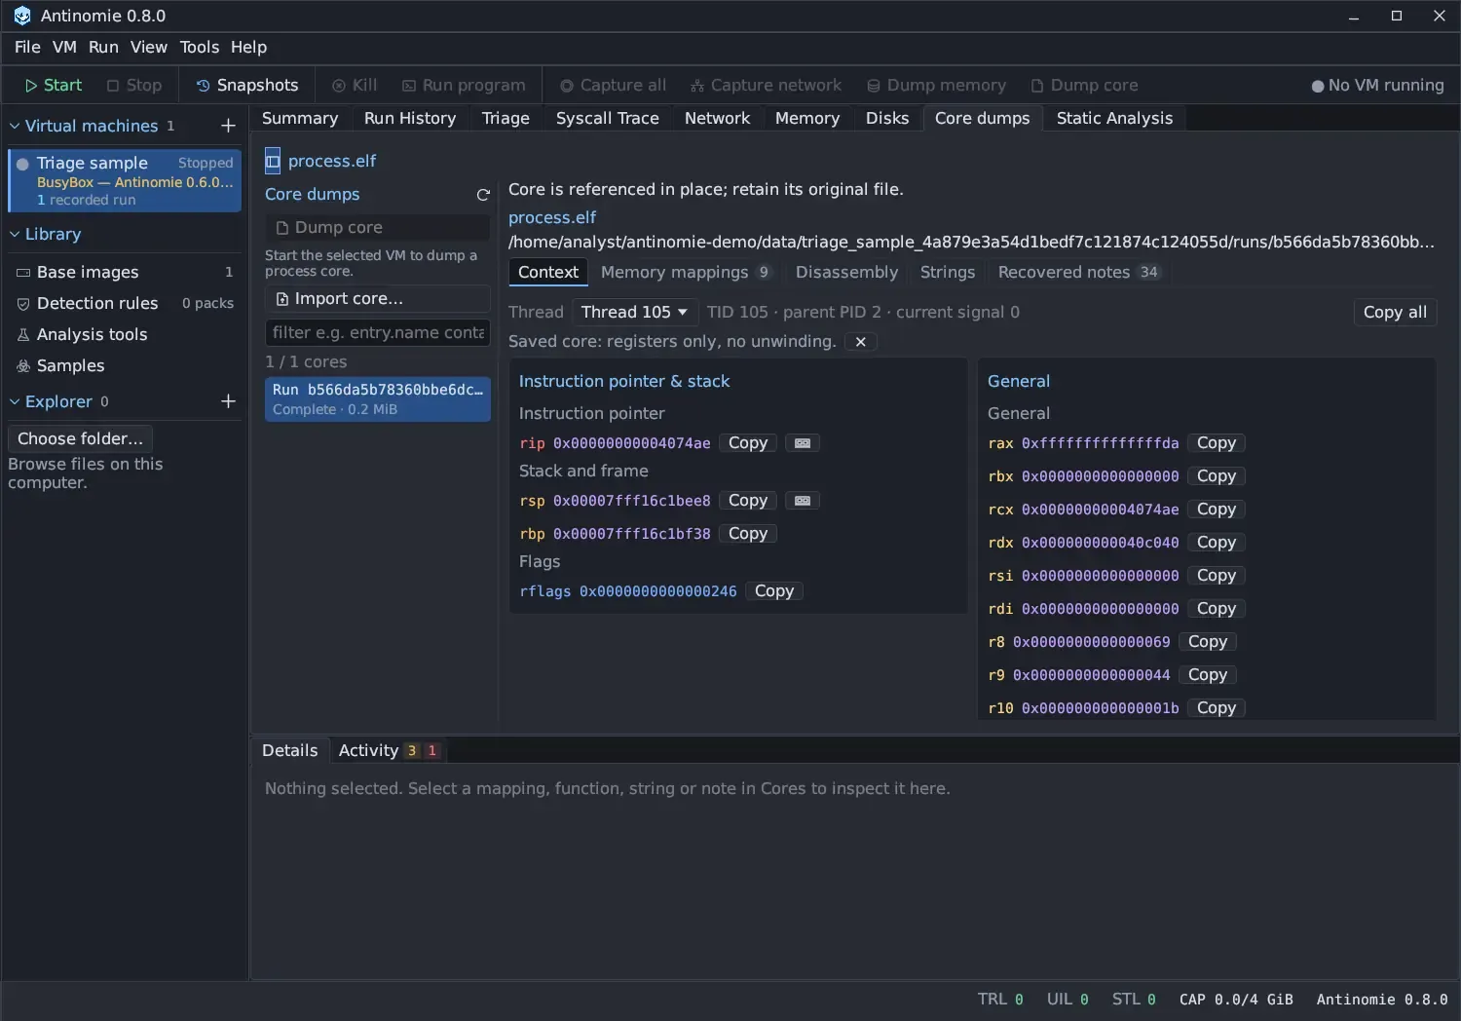Viewport: 1461px width, 1021px height.
Task: Click the Choose folder... button
Action: pos(80,438)
